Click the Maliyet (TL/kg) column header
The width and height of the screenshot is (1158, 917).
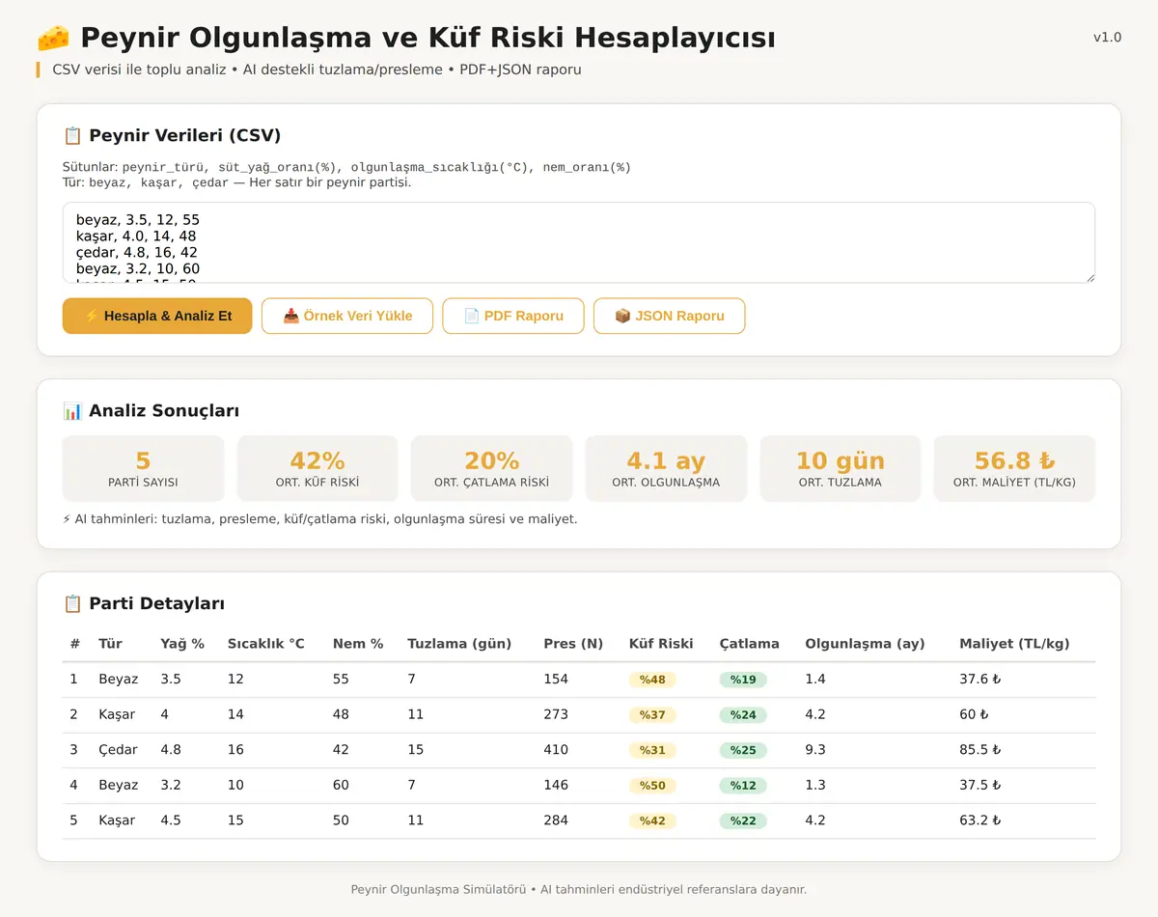(x=1014, y=644)
